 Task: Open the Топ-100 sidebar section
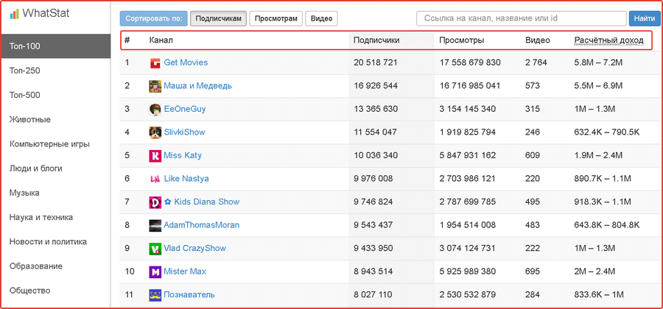pos(55,46)
